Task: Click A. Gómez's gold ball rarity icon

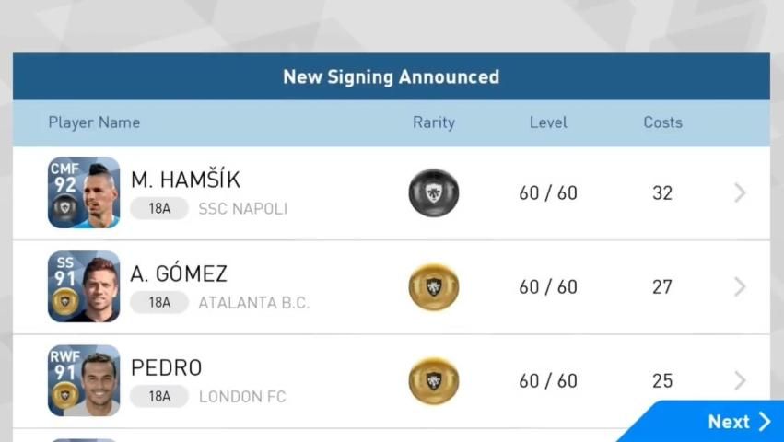Action: coord(434,287)
